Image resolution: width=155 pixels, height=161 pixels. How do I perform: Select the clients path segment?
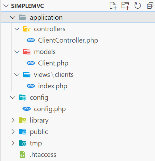tap(64, 75)
